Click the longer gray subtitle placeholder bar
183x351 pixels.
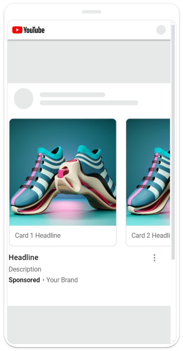click(89, 103)
